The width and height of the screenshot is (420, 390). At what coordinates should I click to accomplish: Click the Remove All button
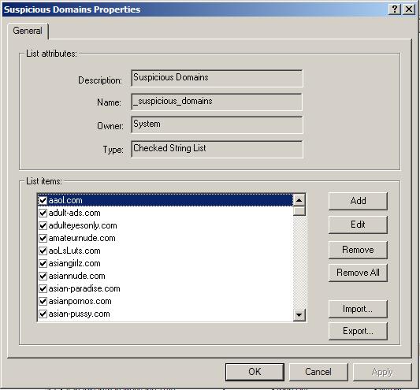click(x=358, y=273)
